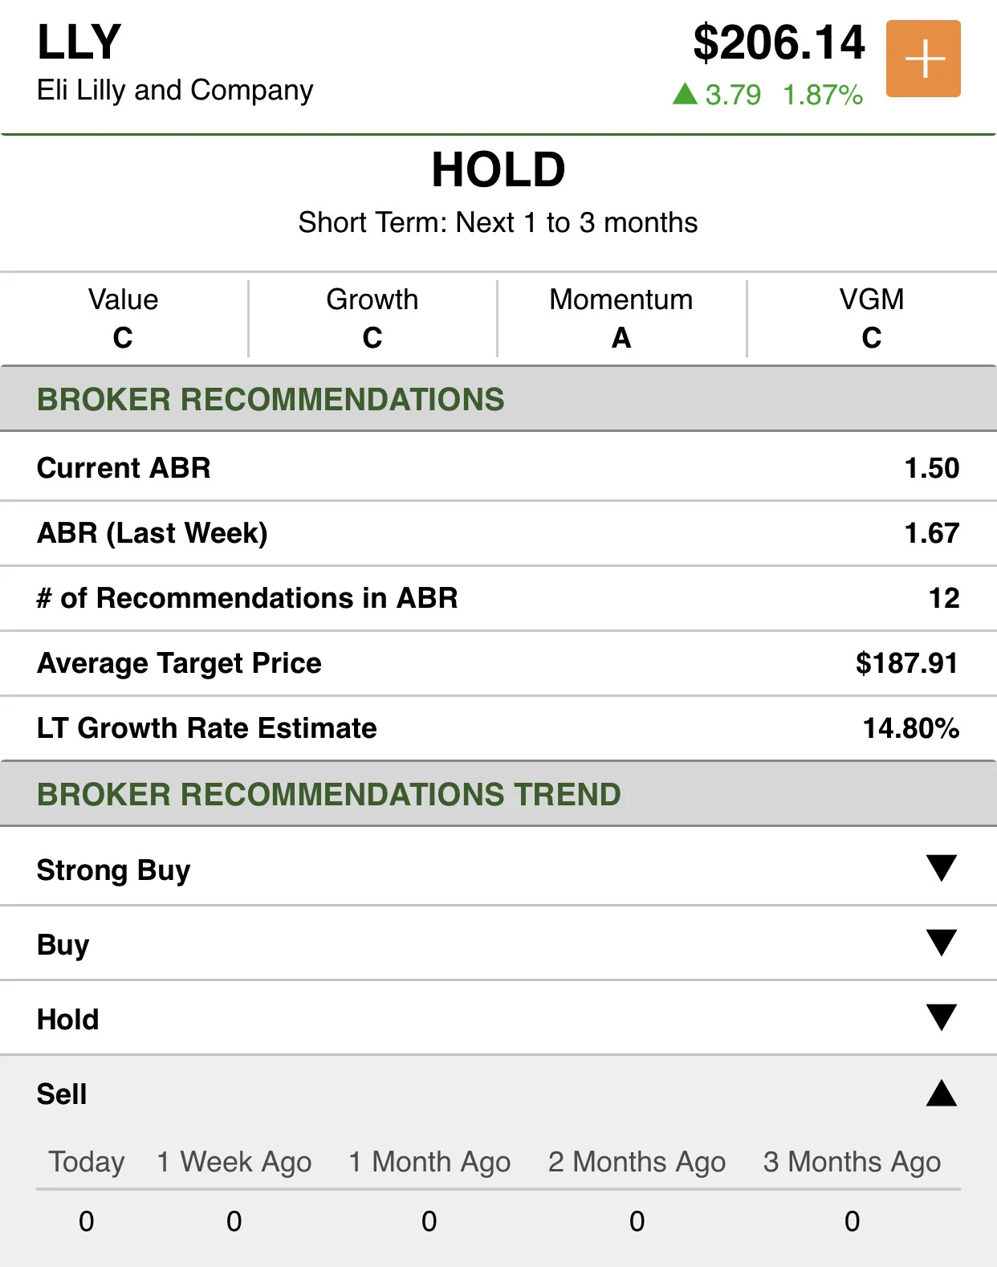The width and height of the screenshot is (997, 1267).
Task: Tap the HOLD rank heading
Action: (x=498, y=169)
